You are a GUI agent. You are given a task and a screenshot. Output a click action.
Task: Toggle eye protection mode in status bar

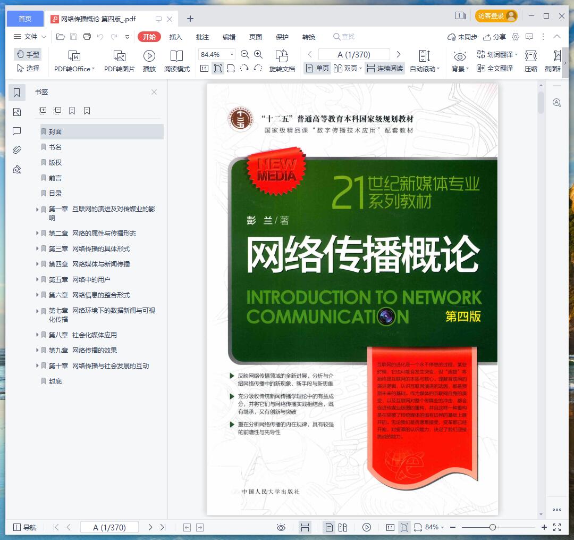pyautogui.click(x=281, y=527)
